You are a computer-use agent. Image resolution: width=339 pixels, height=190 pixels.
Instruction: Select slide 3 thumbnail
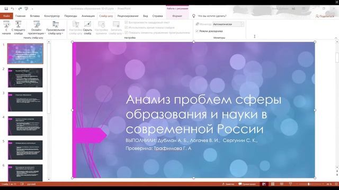coord(25,102)
